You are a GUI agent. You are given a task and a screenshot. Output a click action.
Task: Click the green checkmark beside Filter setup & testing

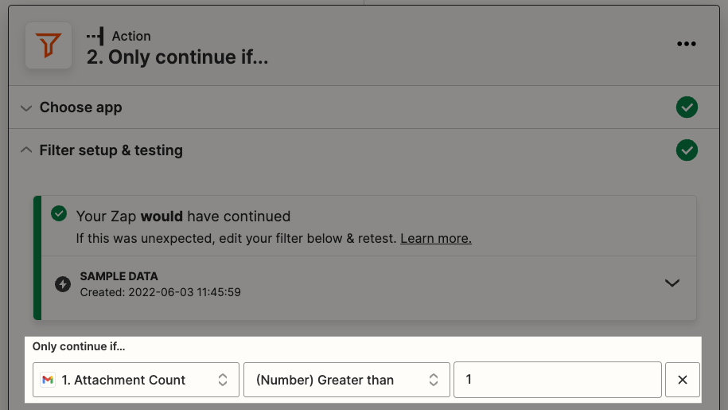687,150
